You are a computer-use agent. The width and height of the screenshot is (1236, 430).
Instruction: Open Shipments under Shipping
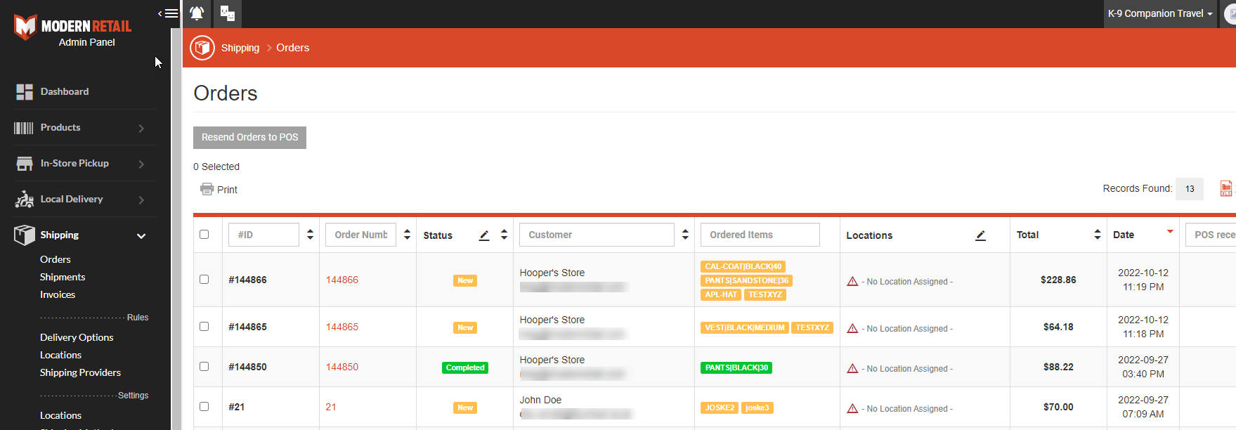coord(63,277)
